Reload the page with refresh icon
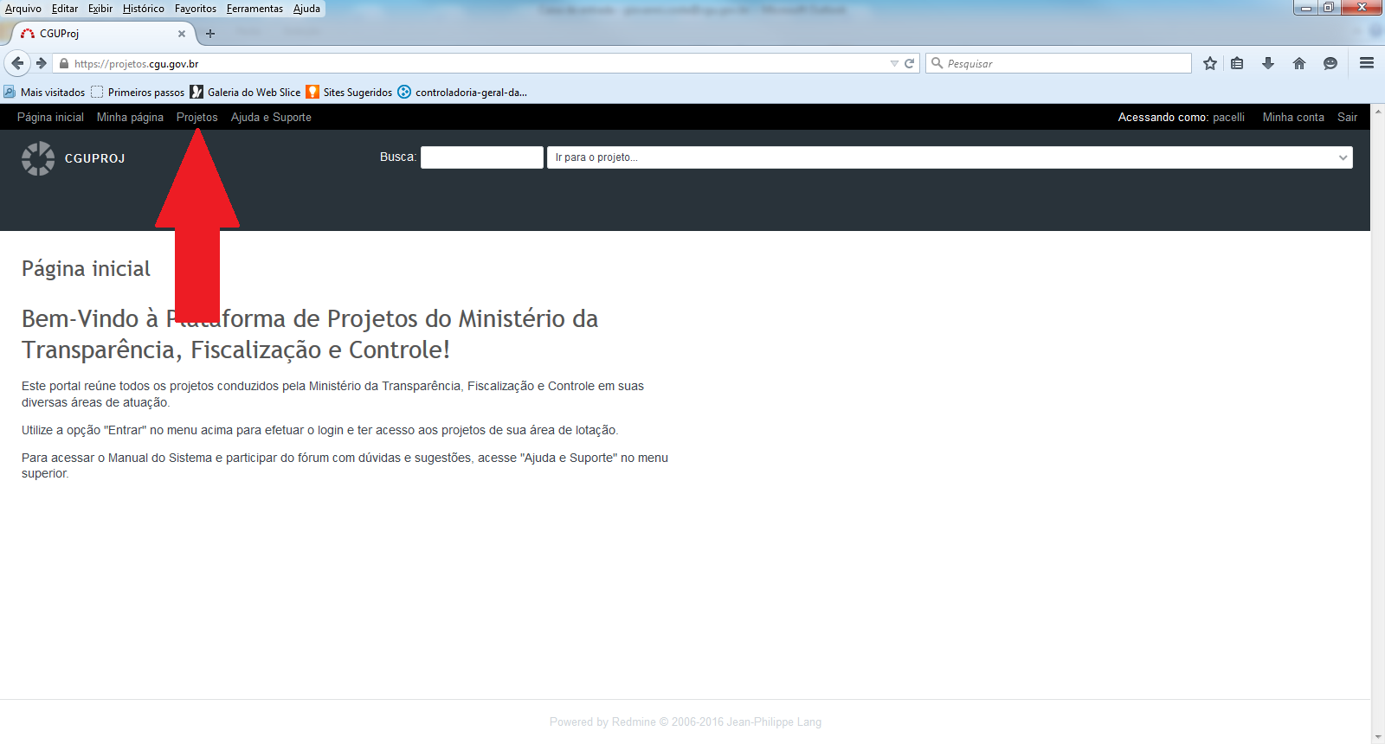 pyautogui.click(x=910, y=63)
